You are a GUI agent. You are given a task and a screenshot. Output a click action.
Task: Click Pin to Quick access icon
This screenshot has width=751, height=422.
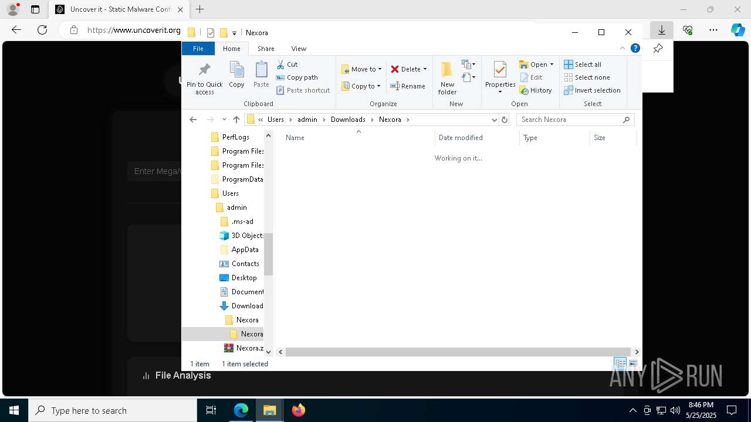click(204, 79)
